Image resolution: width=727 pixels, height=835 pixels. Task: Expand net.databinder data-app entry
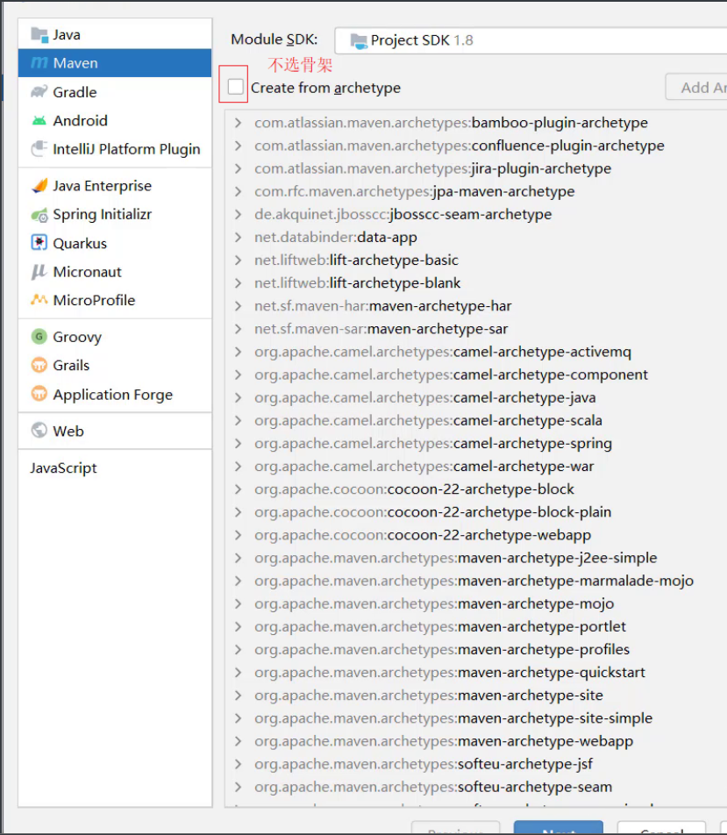238,238
